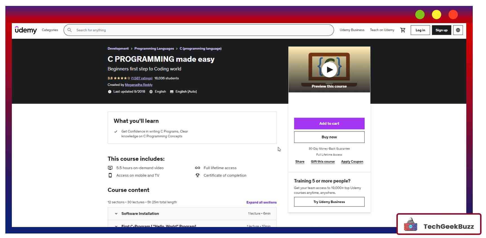Open Udemy Business from the navbar
This screenshot has height=238, width=486.
(352, 30)
